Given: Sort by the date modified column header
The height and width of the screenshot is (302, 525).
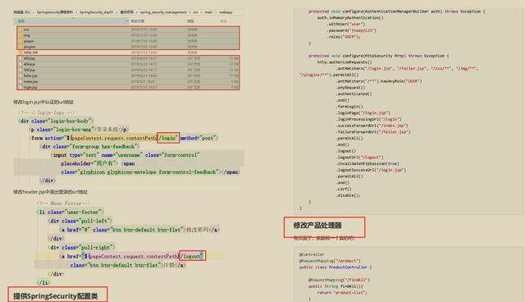Looking at the screenshot, I should pyautogui.click(x=138, y=21).
